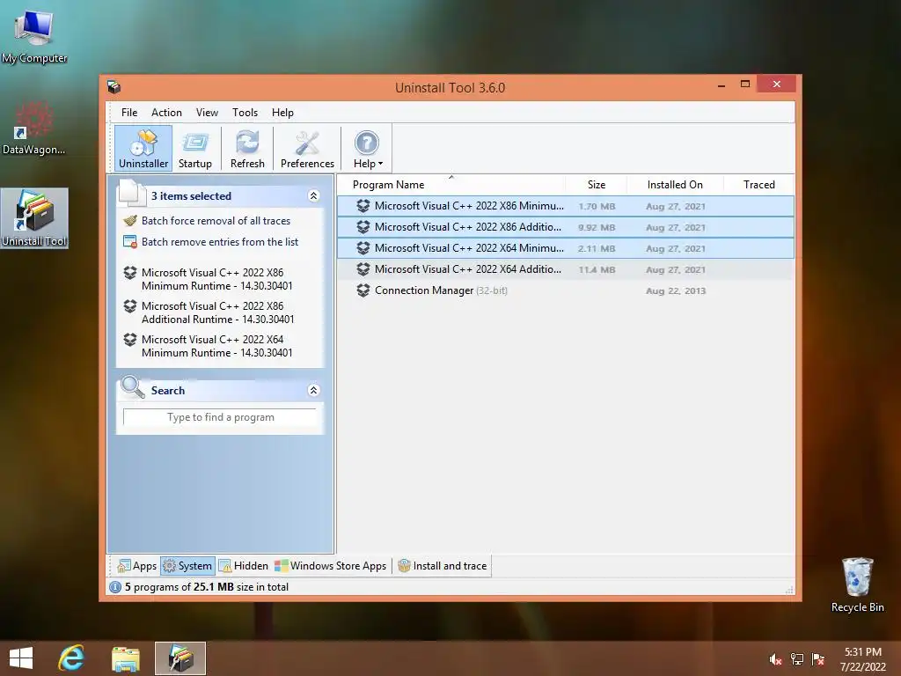
Task: Open the Help toolbar dropdown
Action: [368, 148]
